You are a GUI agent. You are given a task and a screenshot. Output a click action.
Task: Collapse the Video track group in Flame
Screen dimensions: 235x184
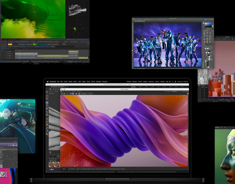(1, 50)
